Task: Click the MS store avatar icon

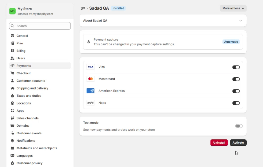Action: pos(12,11)
